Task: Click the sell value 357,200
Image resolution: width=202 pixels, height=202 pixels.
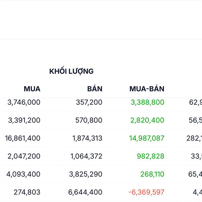Action: 89,102
